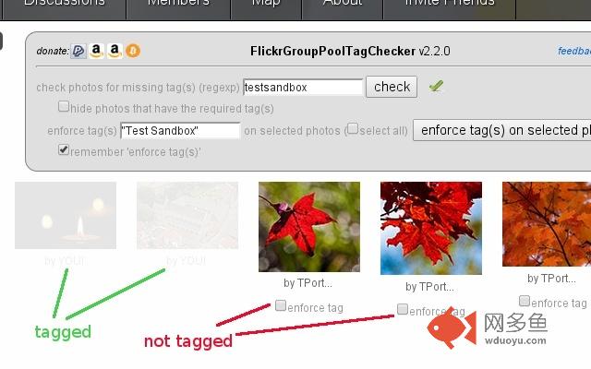Check enforce tag under the star leaf photo
The image size is (591, 369).
click(281, 305)
